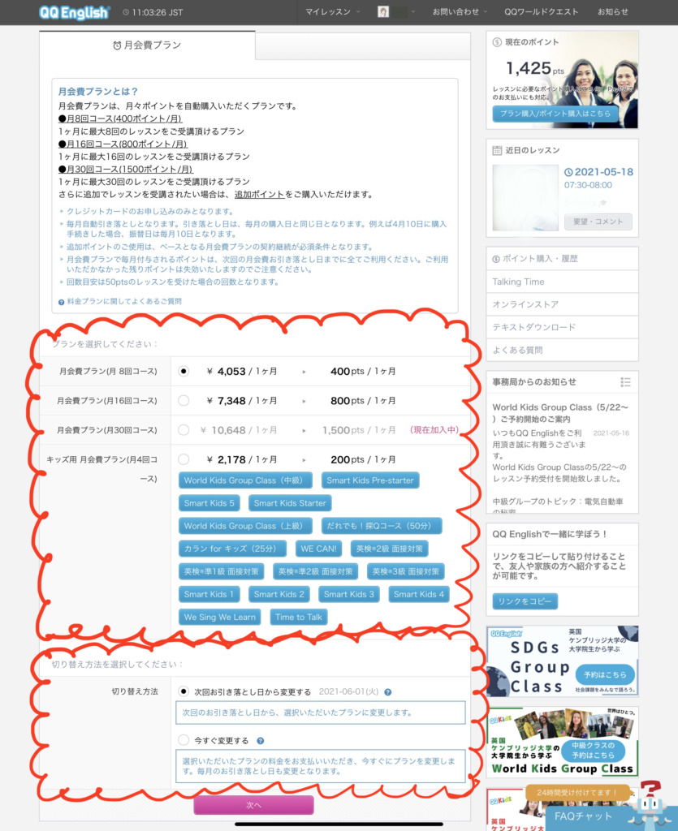Choose 次回お引き落とし日から変更する radio option
678x831 pixels.
tap(184, 691)
